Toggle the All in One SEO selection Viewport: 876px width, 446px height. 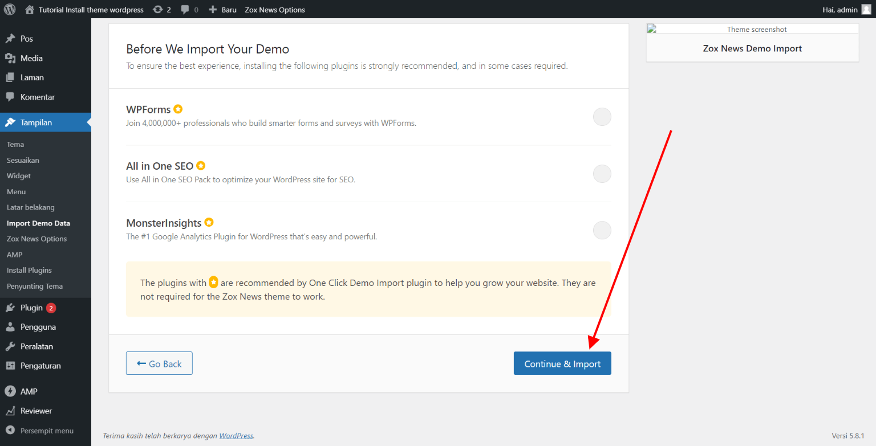(602, 174)
